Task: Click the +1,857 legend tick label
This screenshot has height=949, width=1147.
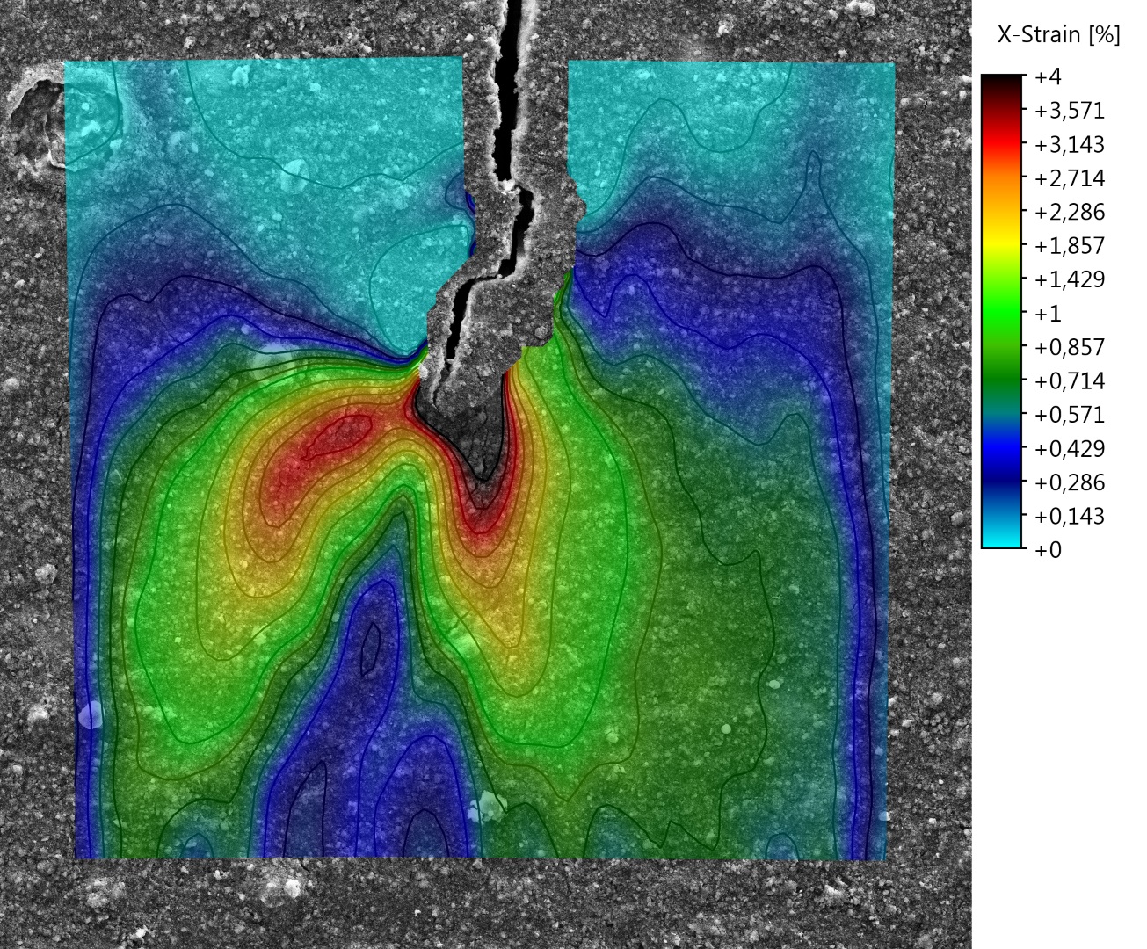Action: 1069,246
